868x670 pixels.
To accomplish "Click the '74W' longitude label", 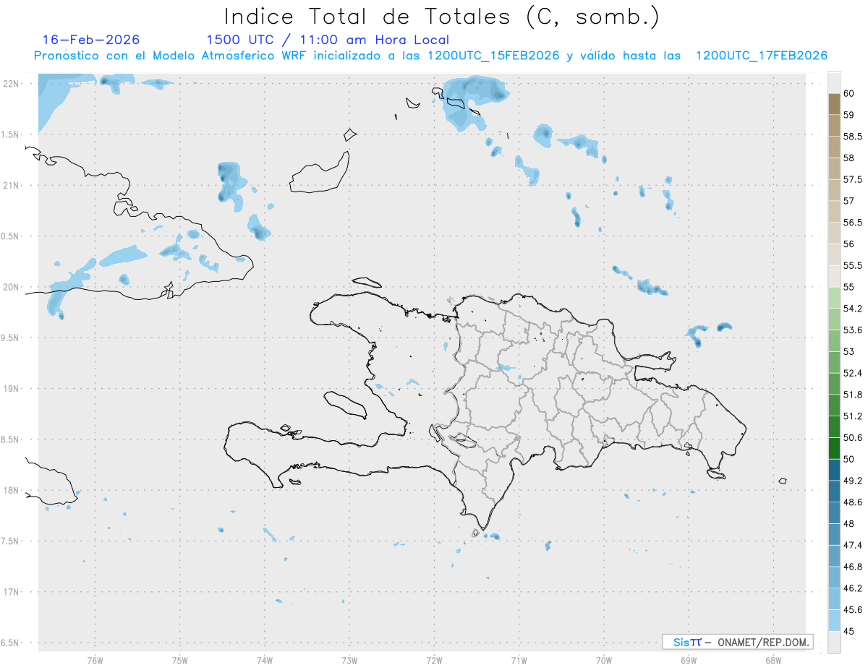I will click(x=264, y=661).
